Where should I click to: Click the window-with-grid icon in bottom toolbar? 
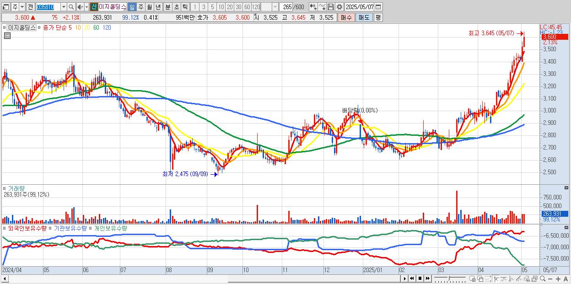click(472, 279)
